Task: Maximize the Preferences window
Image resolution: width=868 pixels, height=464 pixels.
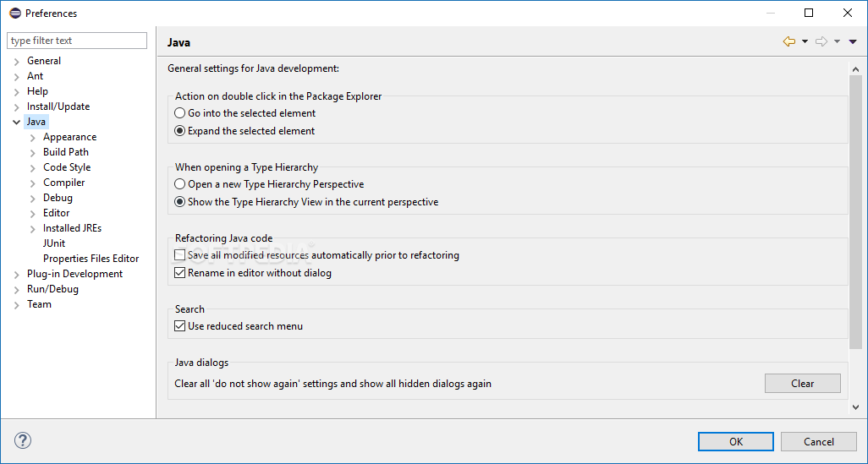Action: [x=809, y=13]
